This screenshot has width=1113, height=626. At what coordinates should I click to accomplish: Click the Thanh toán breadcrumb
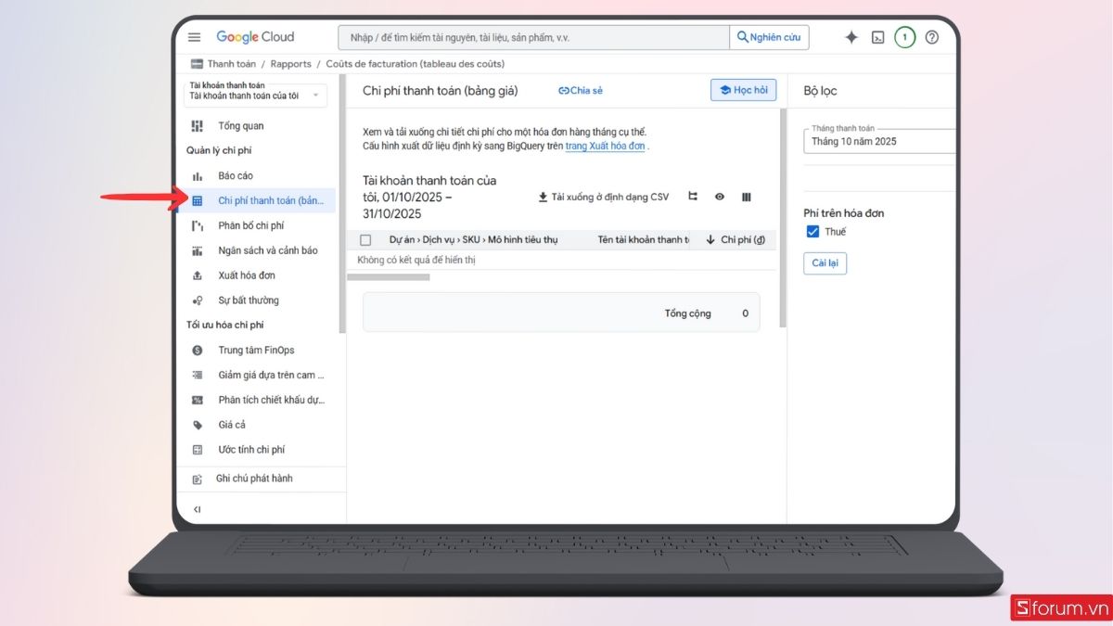click(x=232, y=64)
